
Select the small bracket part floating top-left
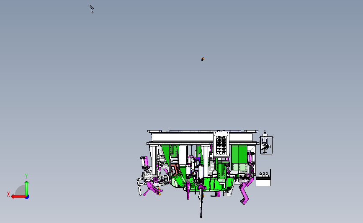point(92,9)
